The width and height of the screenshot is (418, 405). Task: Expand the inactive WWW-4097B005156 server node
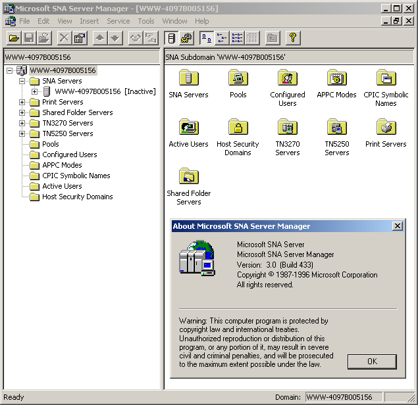coord(34,91)
